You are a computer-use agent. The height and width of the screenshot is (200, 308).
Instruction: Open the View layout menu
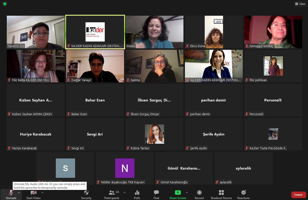[300, 4]
